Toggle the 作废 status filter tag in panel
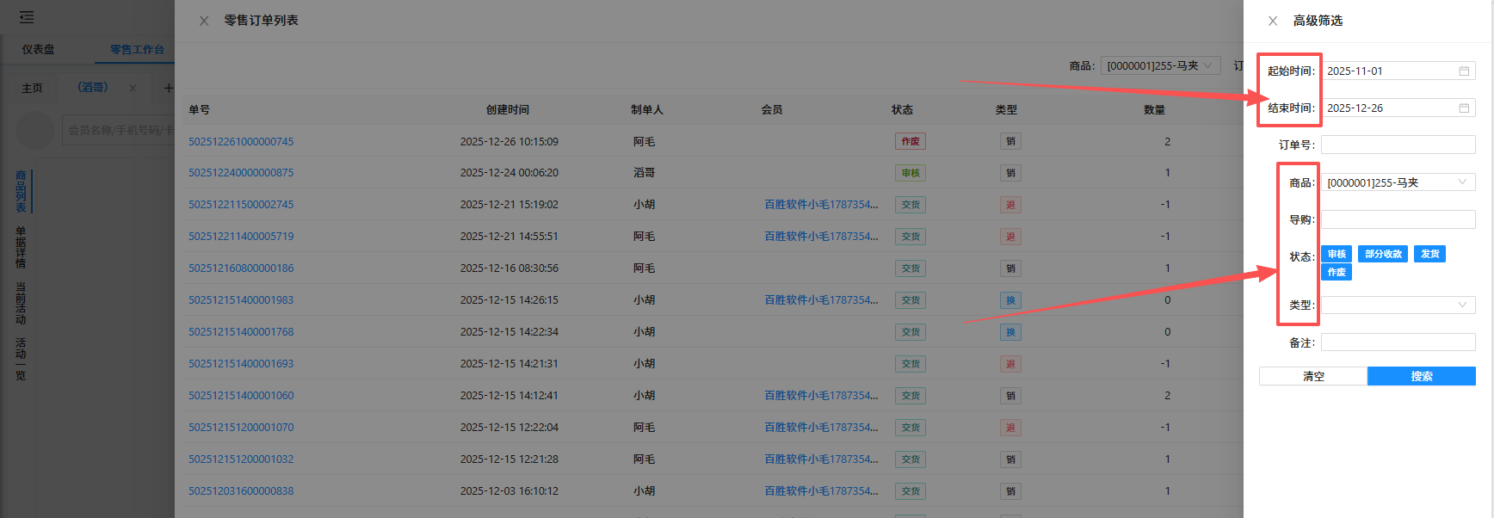1494x518 pixels. [x=1336, y=272]
